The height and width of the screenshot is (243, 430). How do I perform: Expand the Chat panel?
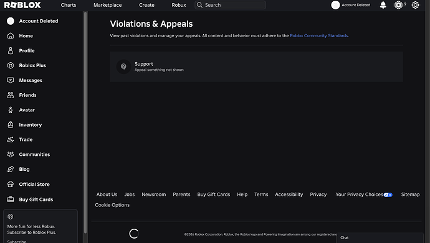pos(380,238)
